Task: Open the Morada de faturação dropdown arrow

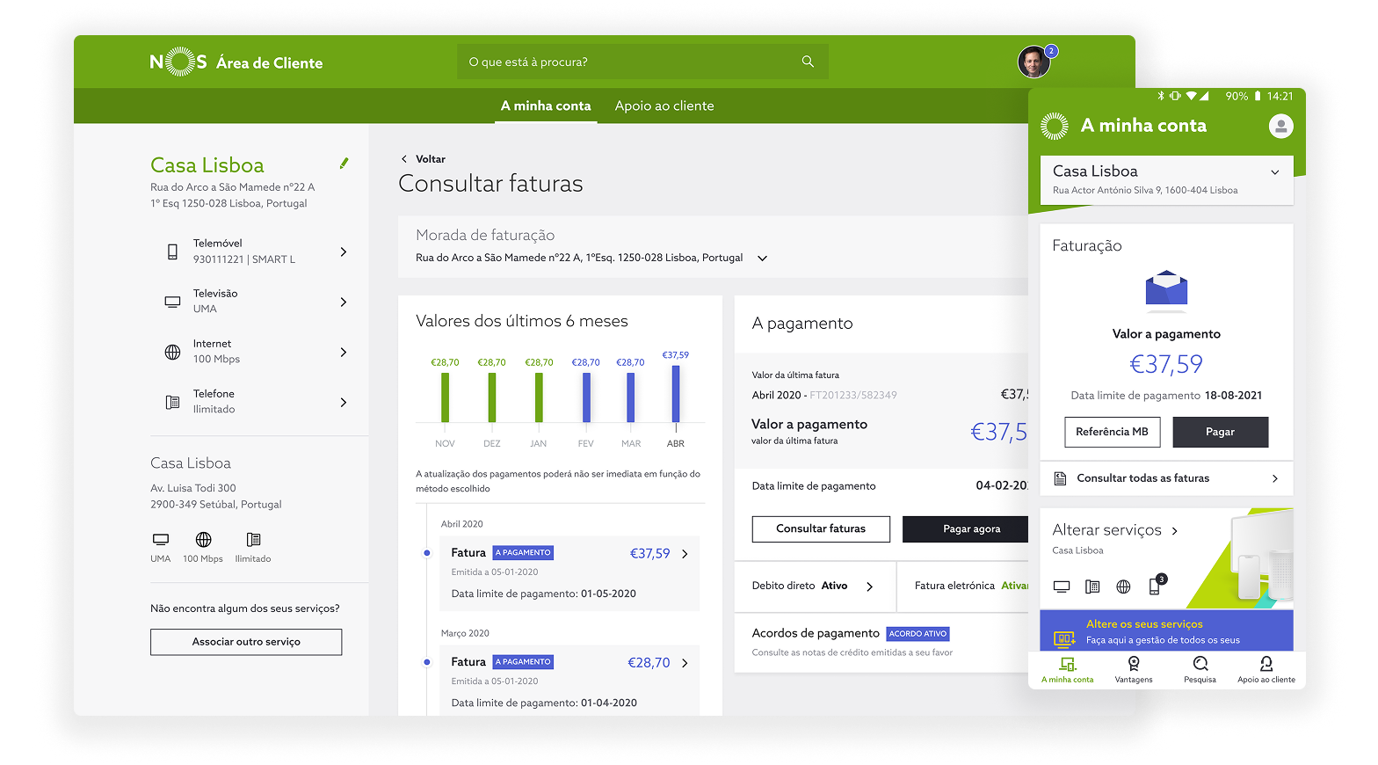Action: [x=762, y=259]
